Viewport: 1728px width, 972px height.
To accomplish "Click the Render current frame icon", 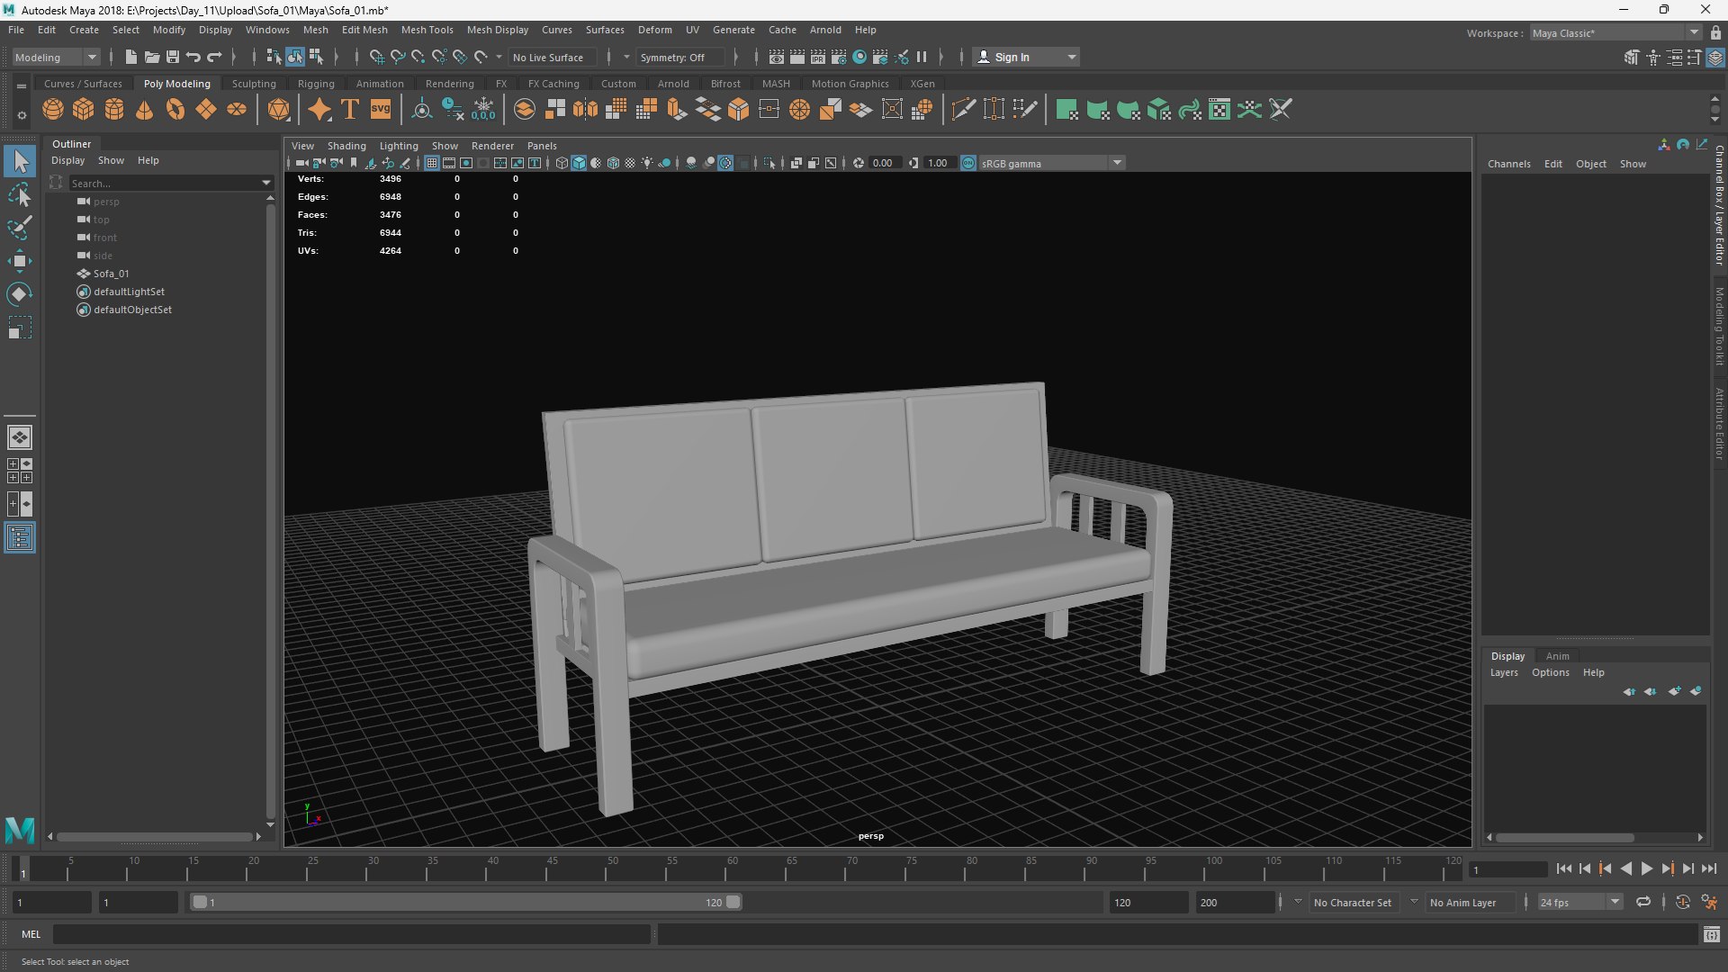I will 797,57.
